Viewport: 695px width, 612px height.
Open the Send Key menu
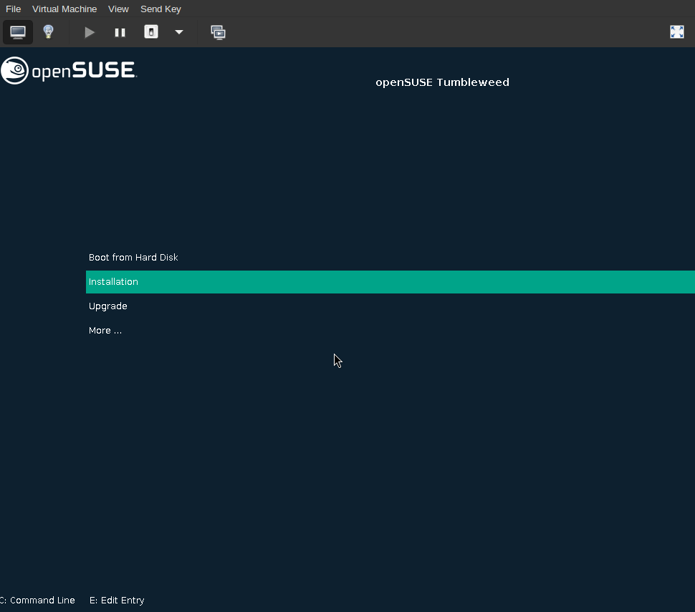tap(160, 9)
